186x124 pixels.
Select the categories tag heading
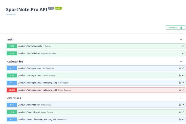click(15, 61)
